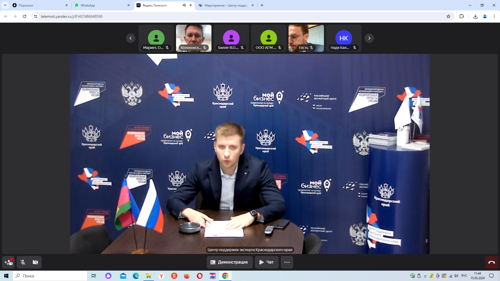The width and height of the screenshot is (500, 281).
Task: Open the blue 24 tray icon
Action: (425, 276)
